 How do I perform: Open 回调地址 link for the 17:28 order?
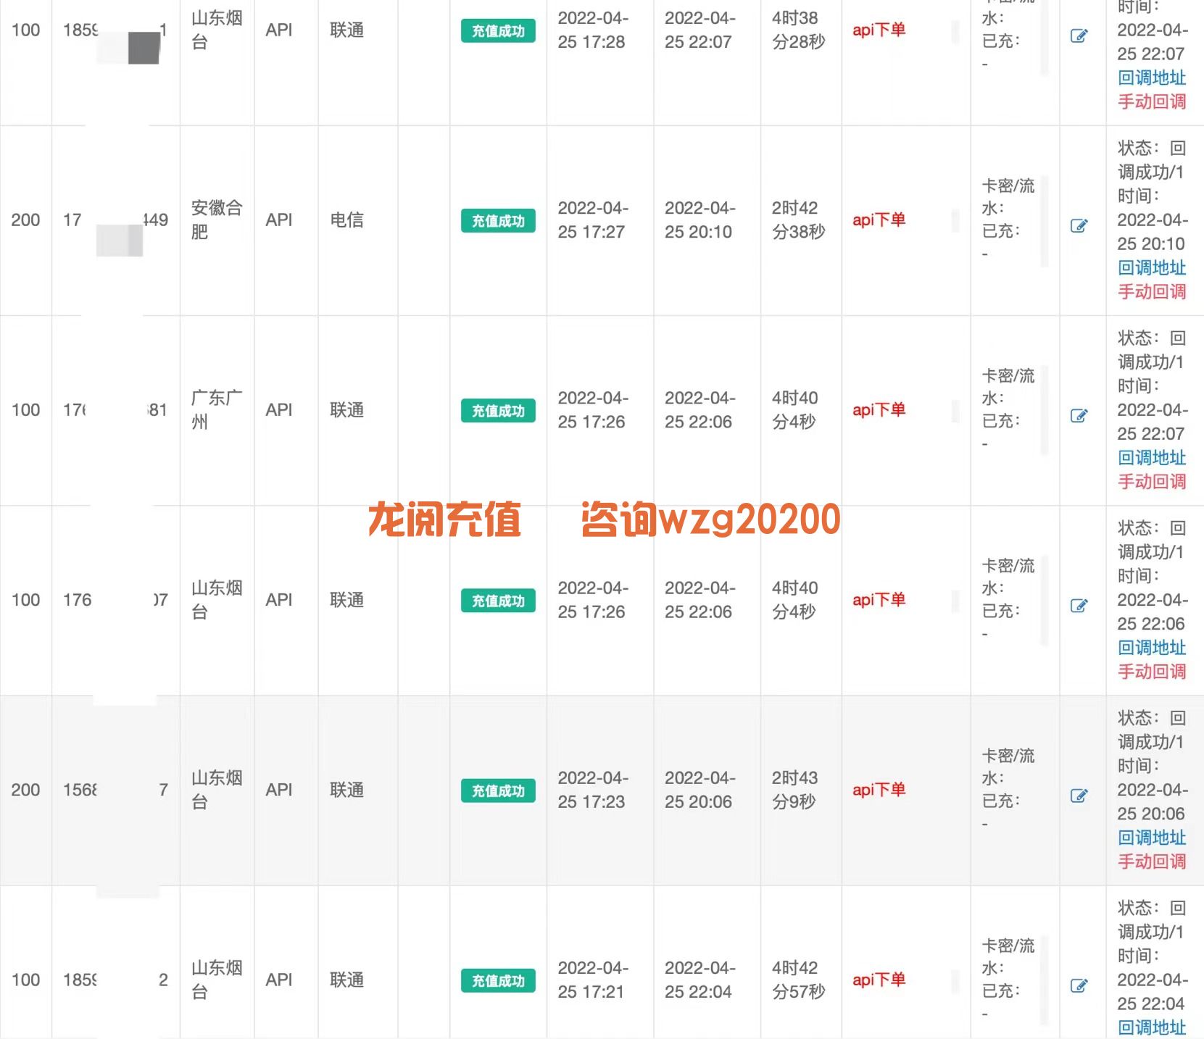[x=1152, y=78]
